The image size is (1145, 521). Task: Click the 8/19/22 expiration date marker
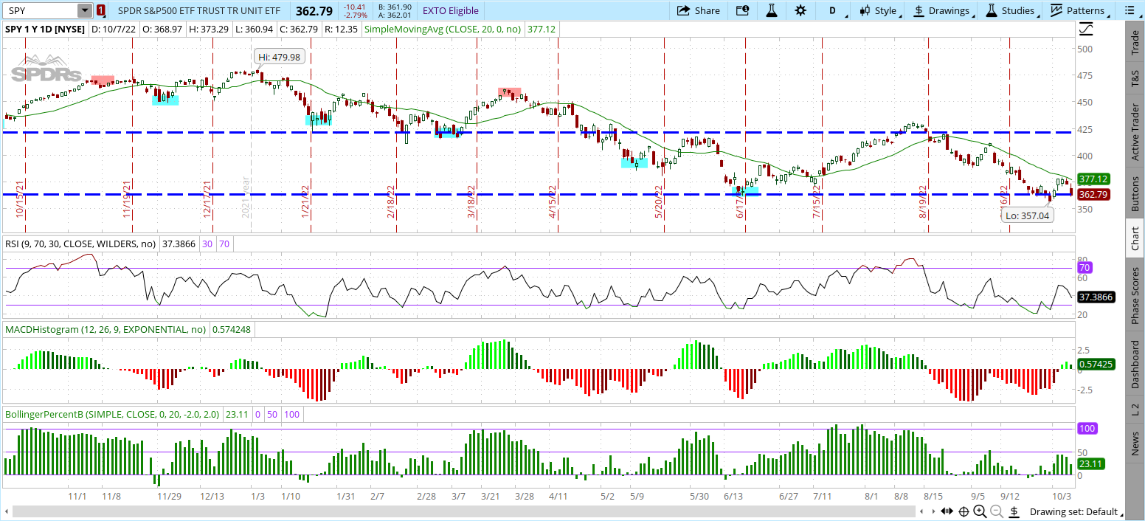pyautogui.click(x=922, y=201)
